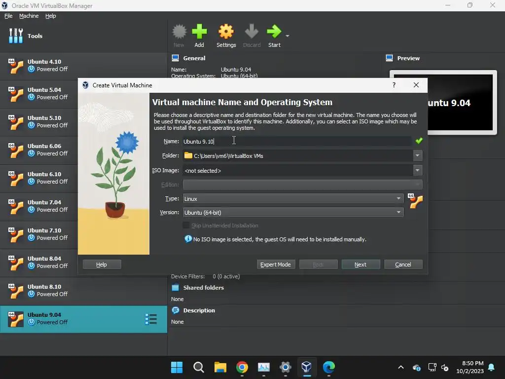The image size is (505, 379).
Task: Open the Settings gear app in taskbar
Action: [x=286, y=367]
